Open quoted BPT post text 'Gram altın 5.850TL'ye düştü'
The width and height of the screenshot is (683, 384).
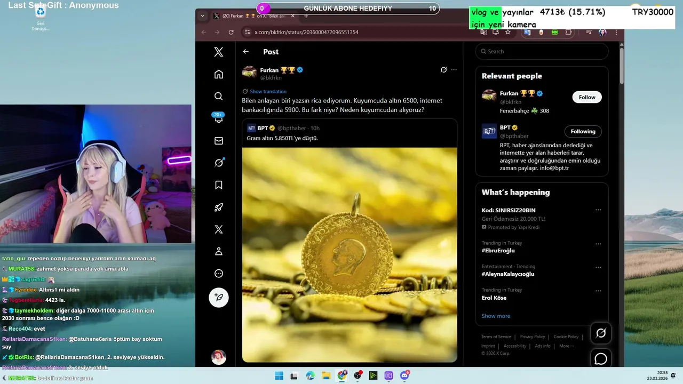tap(282, 138)
